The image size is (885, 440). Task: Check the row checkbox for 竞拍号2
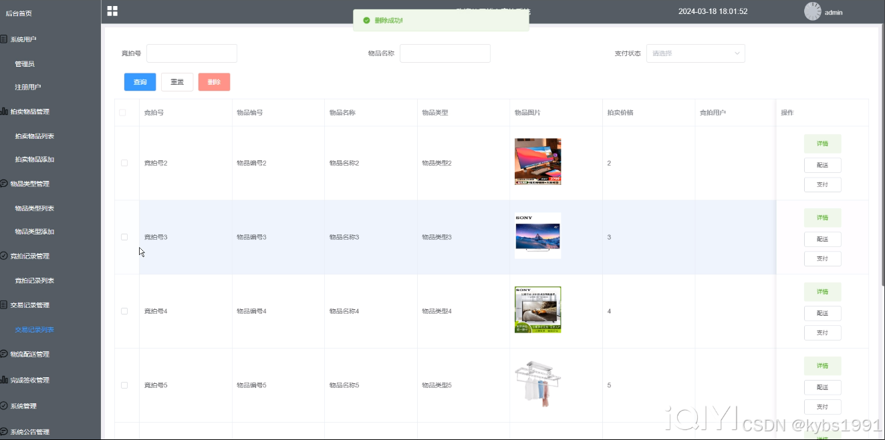coord(124,163)
